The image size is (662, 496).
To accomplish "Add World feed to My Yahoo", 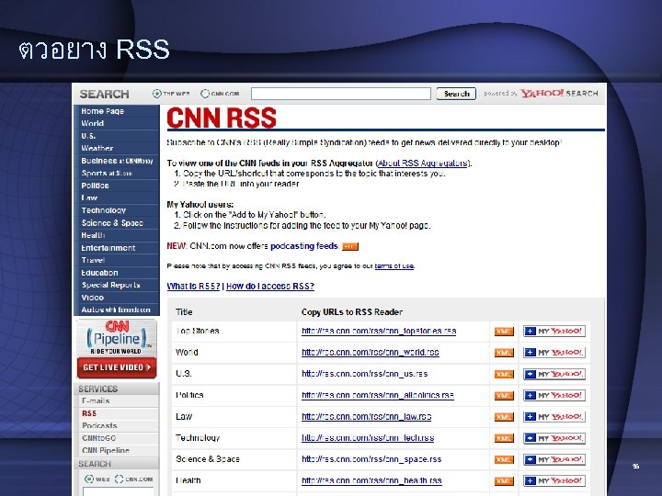I will [x=554, y=352].
